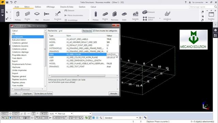Click the Se connecter user icon

click(x=190, y=2)
